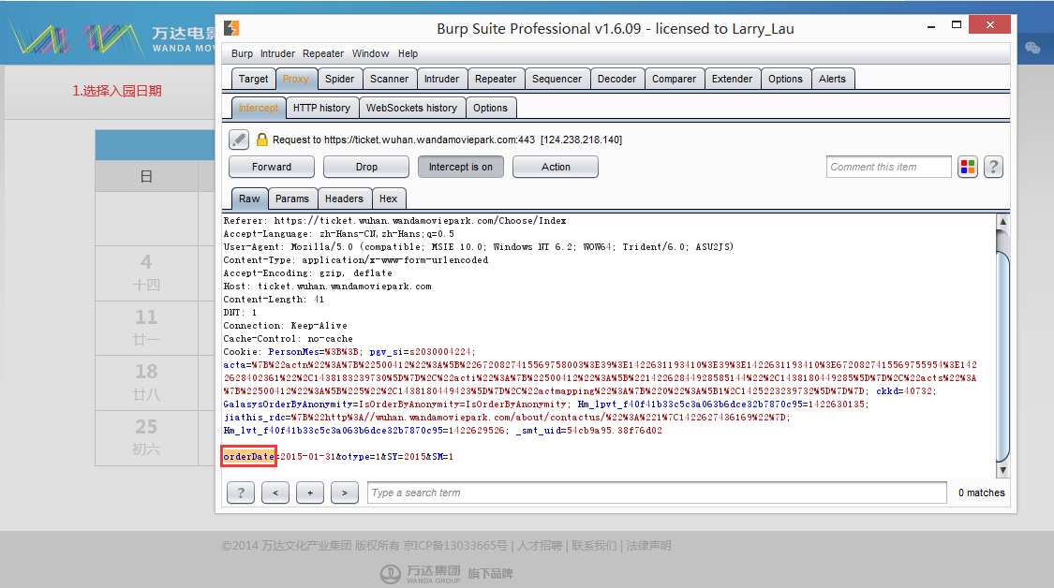The width and height of the screenshot is (1054, 588).
Task: Open the Intruder menu in menu bar
Action: [x=277, y=53]
